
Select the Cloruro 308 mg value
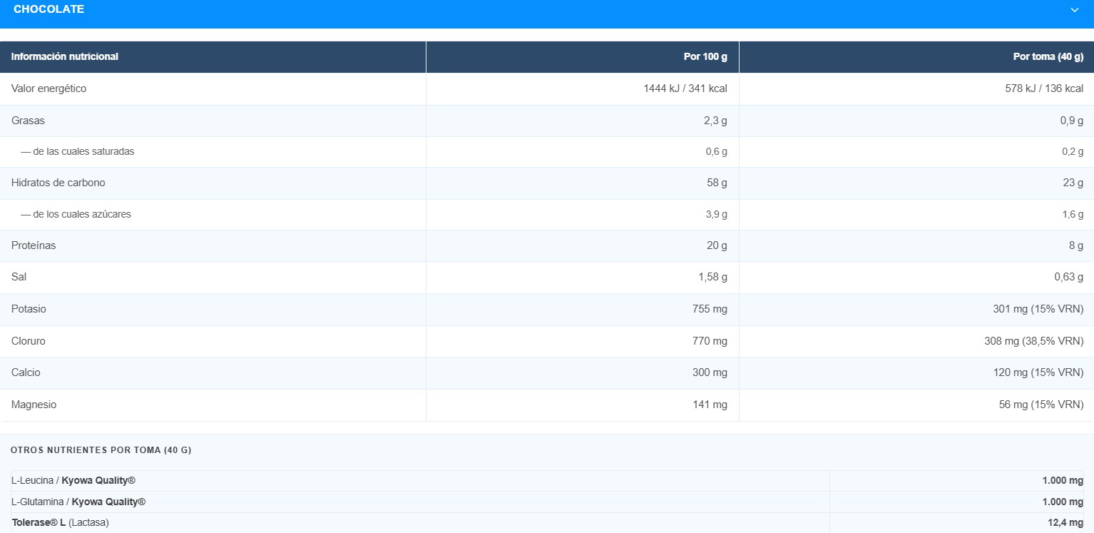(1034, 341)
